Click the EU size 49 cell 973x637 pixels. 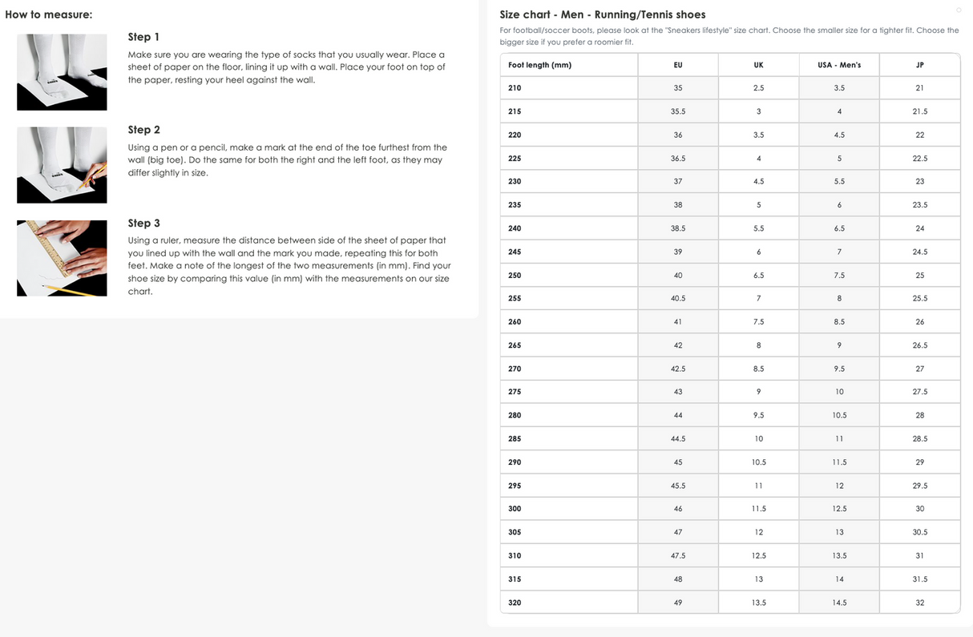point(678,603)
